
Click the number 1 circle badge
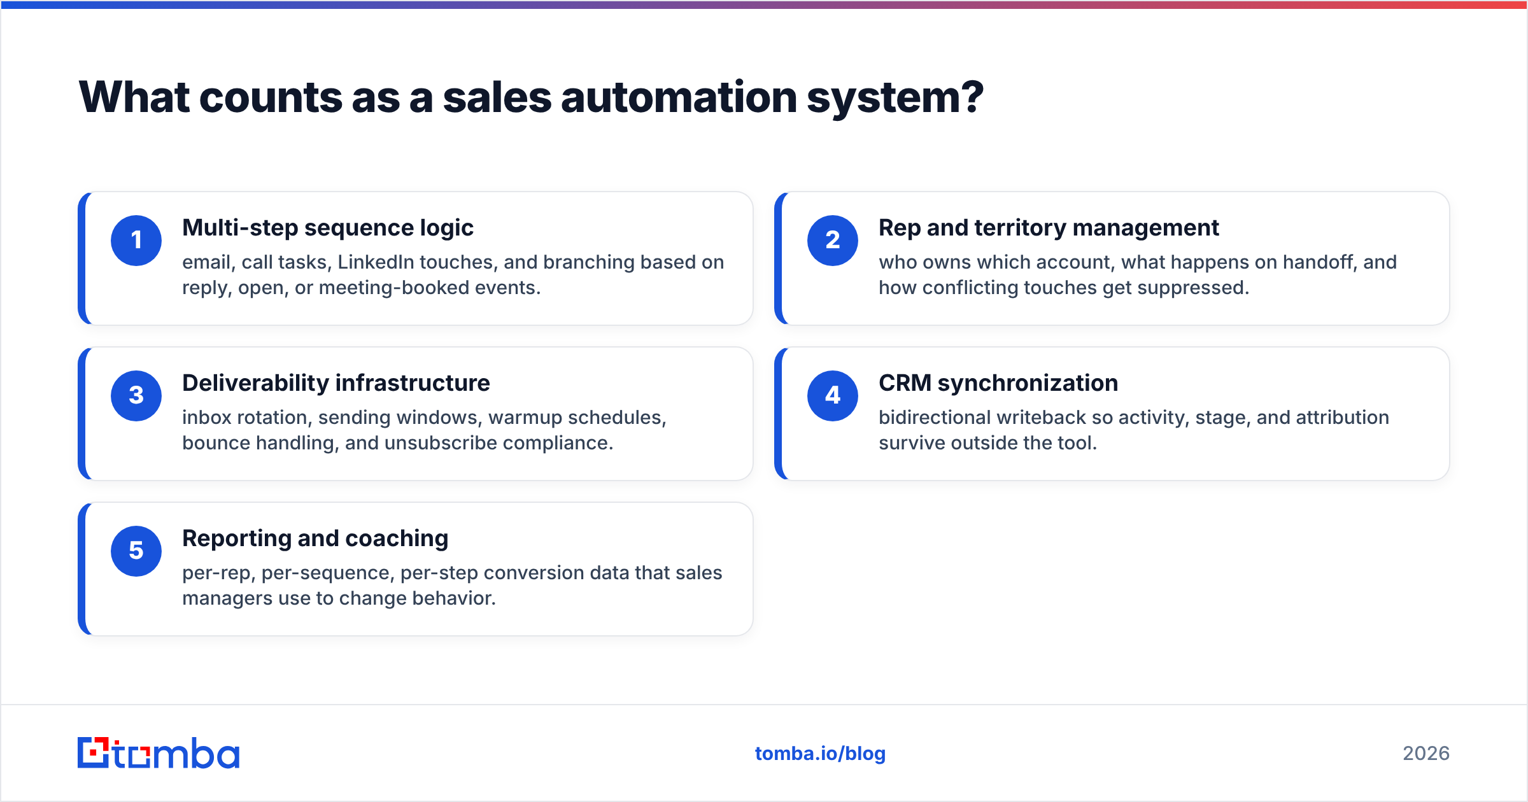tap(136, 241)
